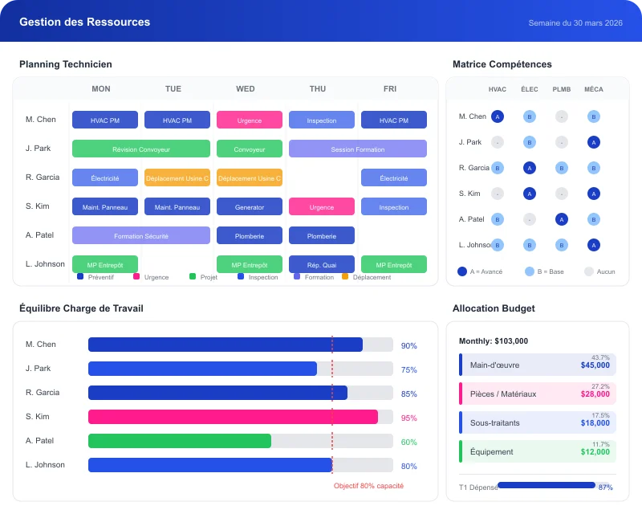Toggle the B = Base legend marker
642x514 pixels.
(x=529, y=271)
